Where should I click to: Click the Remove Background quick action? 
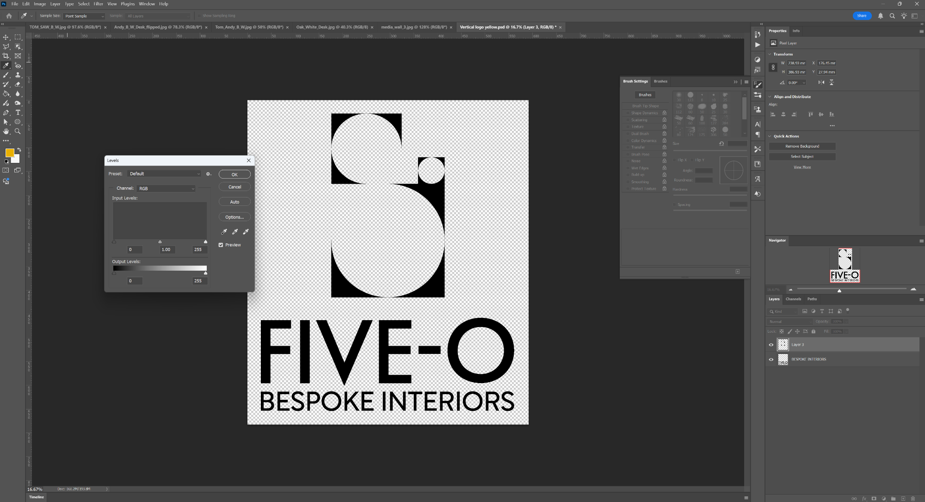coord(802,146)
